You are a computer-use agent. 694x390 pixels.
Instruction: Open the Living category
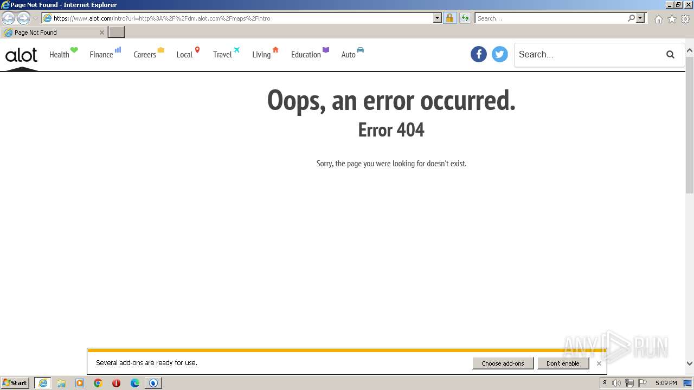(265, 54)
